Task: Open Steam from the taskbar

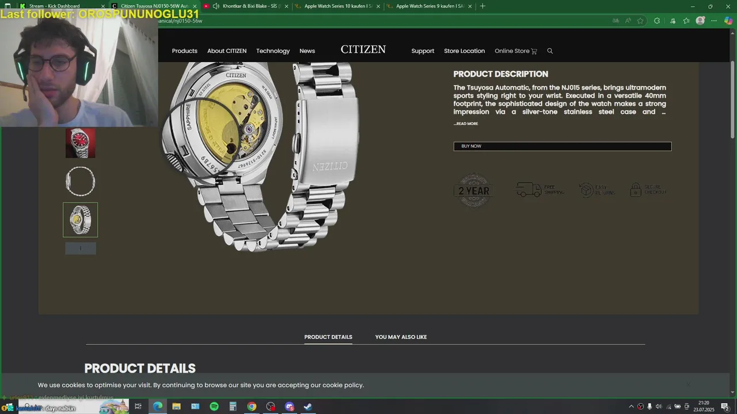Action: [308, 407]
